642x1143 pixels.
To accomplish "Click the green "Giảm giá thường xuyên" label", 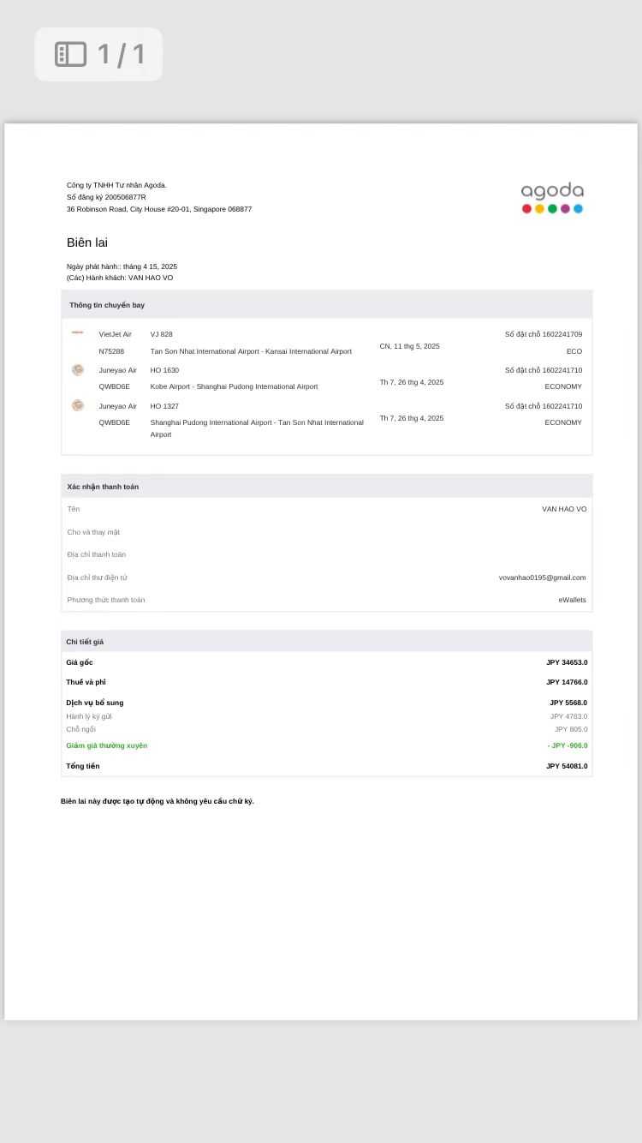I will 107,745.
